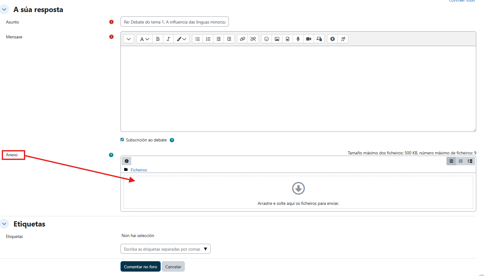Record audio with the microphone icon
Viewport: 484px width, 276px height.
(298, 39)
